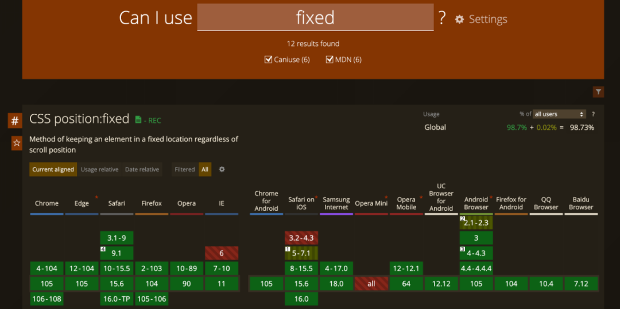Star the CSS position:fixed feature

pos(17,143)
